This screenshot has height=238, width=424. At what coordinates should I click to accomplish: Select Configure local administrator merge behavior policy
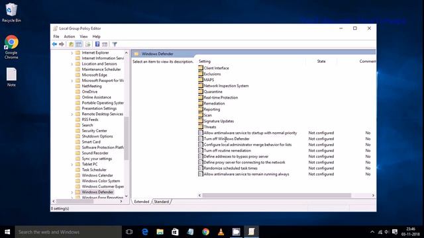247,145
